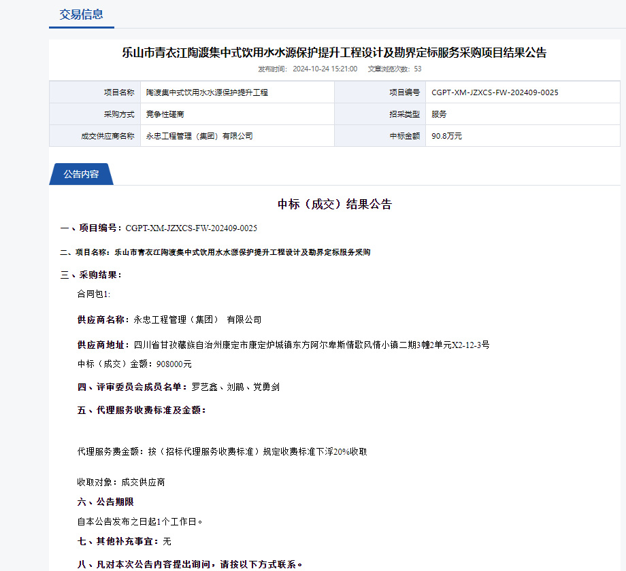Image resolution: width=626 pixels, height=571 pixels.
Task: Open the 公告内容 tab
Action: tap(81, 174)
